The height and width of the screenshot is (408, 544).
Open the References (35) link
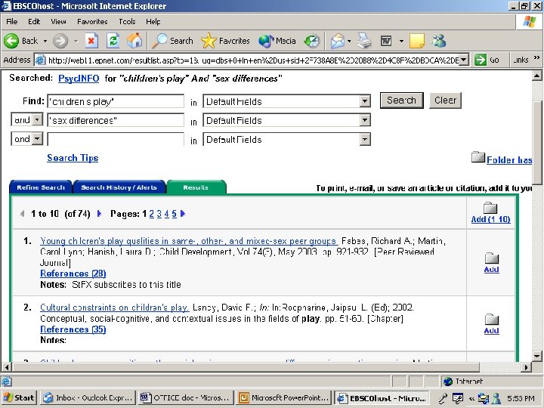73,329
